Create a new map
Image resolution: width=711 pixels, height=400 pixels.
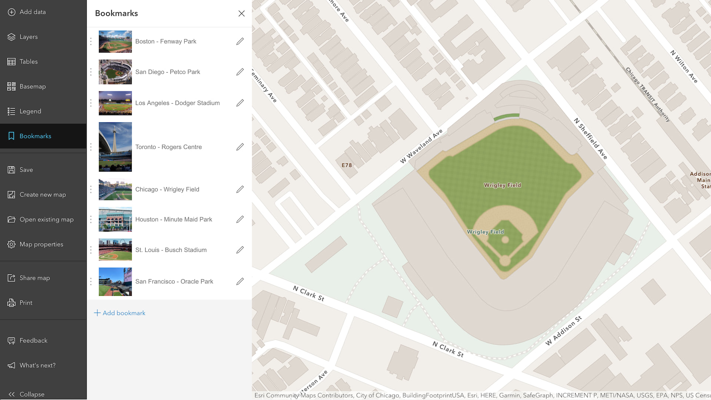pos(43,194)
